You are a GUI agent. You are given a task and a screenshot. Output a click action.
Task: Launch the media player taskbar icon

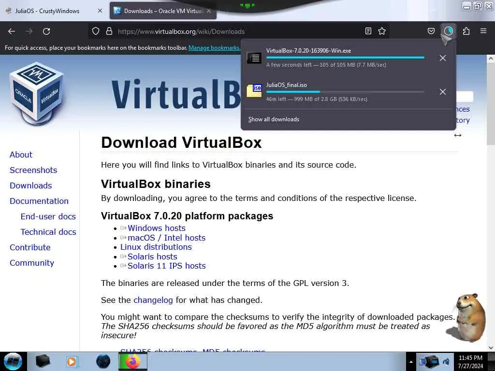point(72,361)
